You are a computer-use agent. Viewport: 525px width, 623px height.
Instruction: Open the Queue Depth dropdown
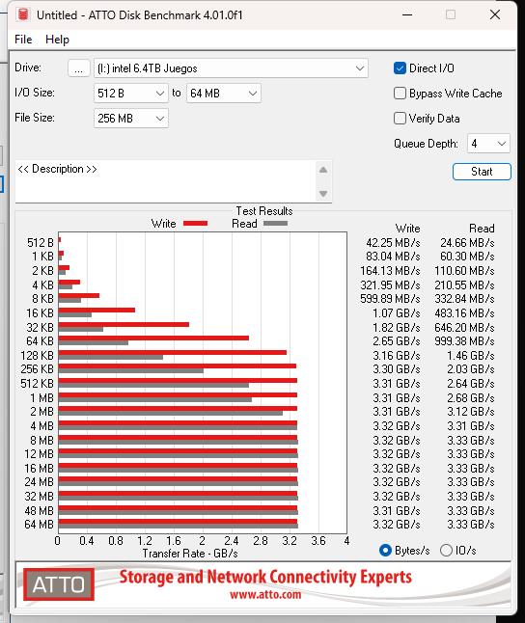pos(488,144)
